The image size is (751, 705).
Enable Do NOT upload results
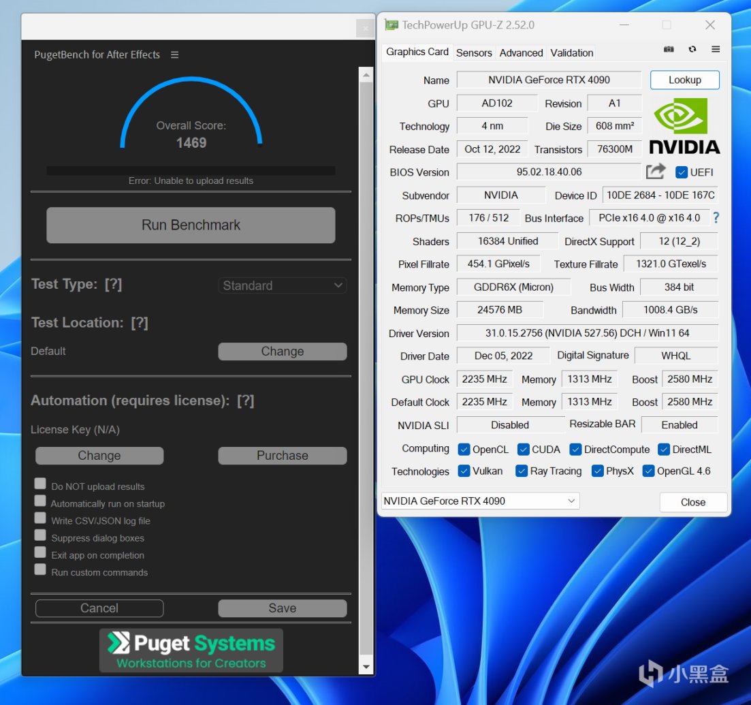40,484
